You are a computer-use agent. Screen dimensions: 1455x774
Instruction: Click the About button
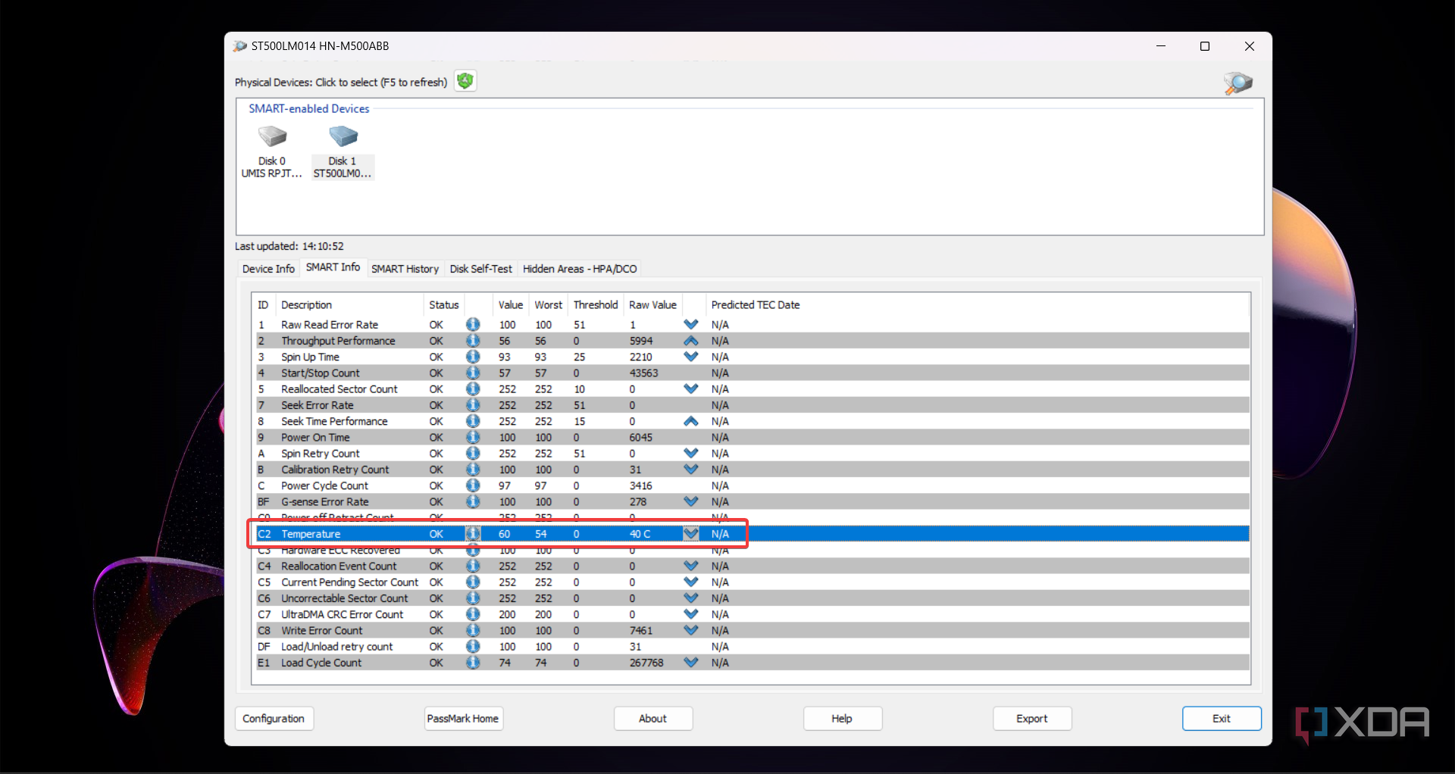(x=652, y=719)
